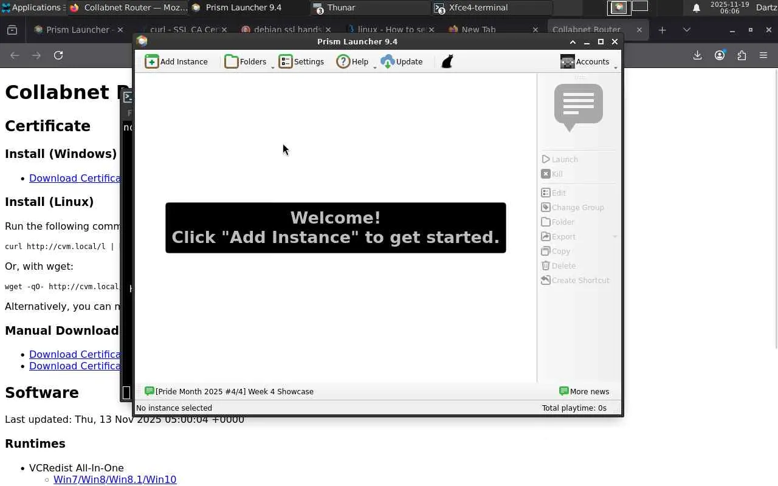The image size is (778, 486).
Task: Expand the Firefox list-all-tabs chevron
Action: pyautogui.click(x=686, y=29)
